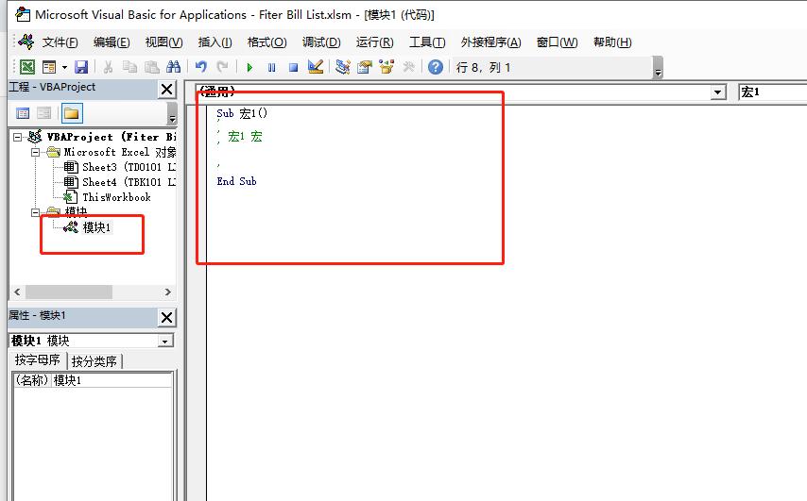The image size is (807, 501).
Task: Open the 编辑(E) menu
Action: pyautogui.click(x=112, y=42)
